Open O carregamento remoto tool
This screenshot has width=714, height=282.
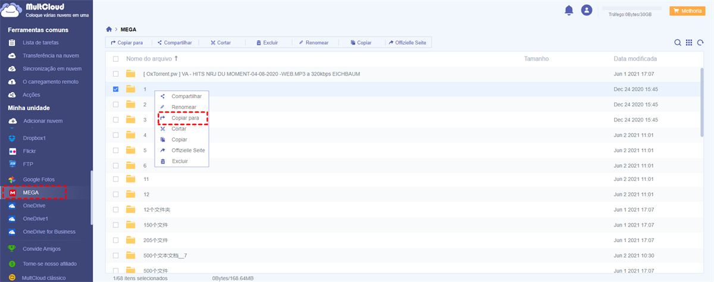click(x=50, y=82)
